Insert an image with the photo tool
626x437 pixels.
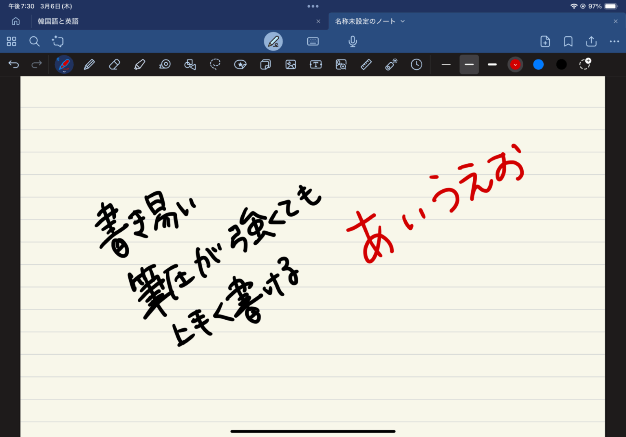click(x=291, y=64)
